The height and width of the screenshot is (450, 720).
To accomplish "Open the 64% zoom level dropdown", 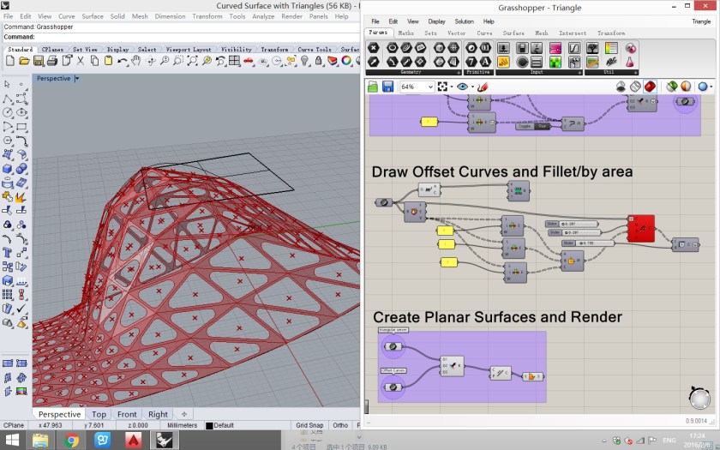I will coord(430,87).
